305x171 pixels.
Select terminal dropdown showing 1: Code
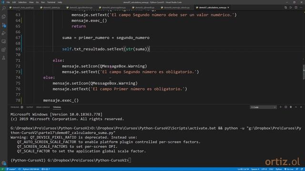tap(263, 107)
